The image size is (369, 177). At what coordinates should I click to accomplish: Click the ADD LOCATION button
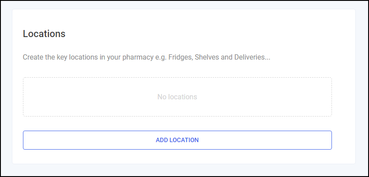coord(177,140)
